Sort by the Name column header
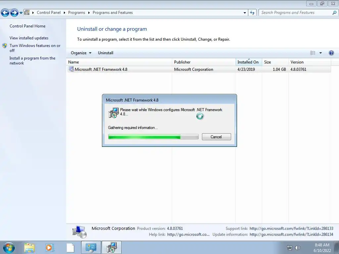Viewport: 339px width, 254px height. 119,62
